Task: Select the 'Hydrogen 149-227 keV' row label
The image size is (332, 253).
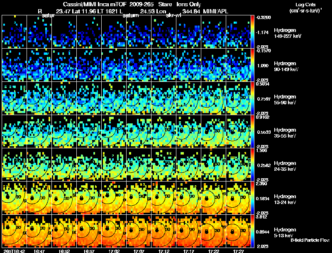Action: tap(288, 33)
